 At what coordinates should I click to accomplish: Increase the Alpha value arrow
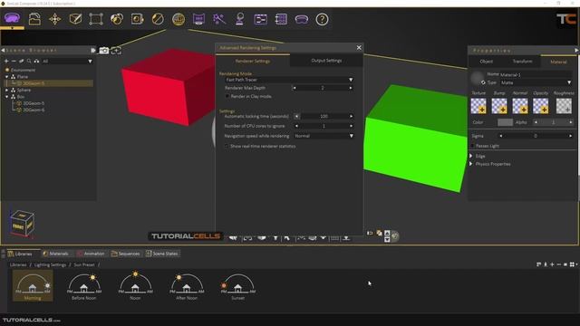click(571, 122)
